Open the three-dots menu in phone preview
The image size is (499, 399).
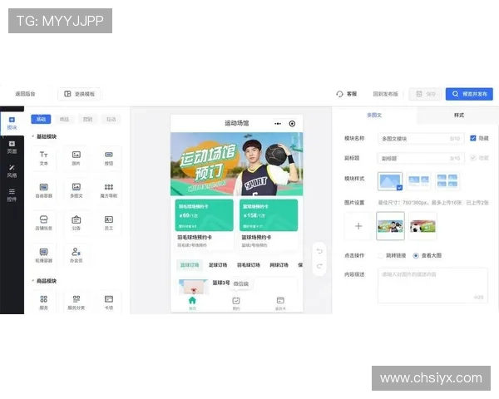(x=278, y=124)
